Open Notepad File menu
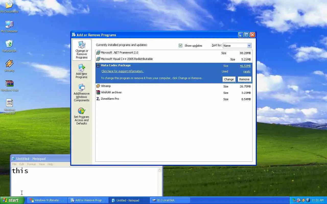This screenshot has width=327, height=204. tap(15, 164)
